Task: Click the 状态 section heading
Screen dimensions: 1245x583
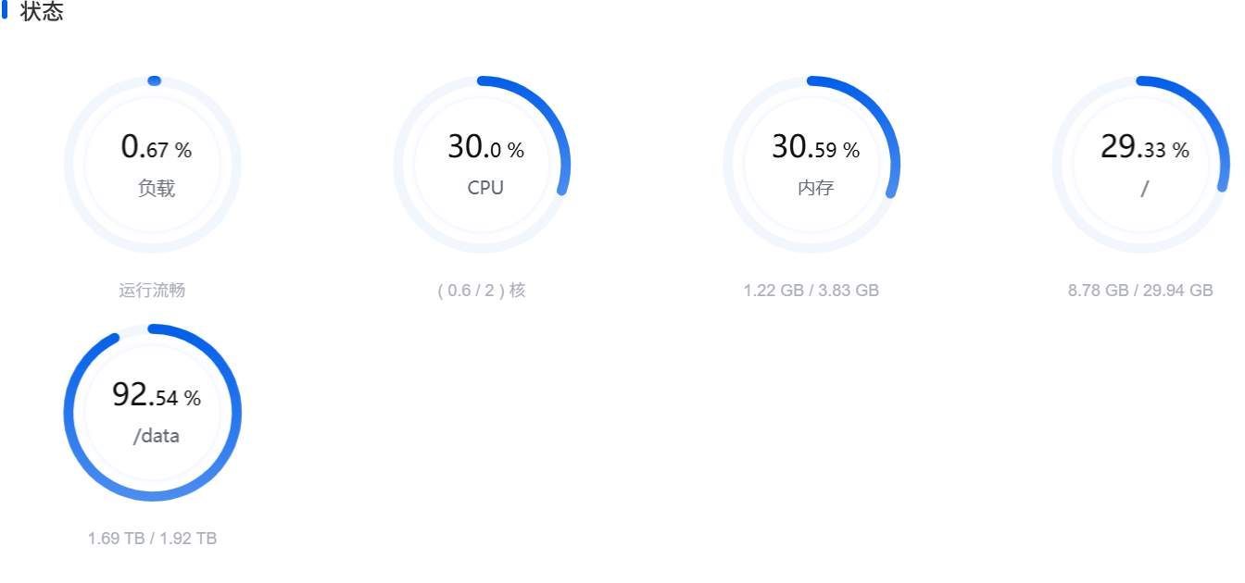Action: coord(42,13)
